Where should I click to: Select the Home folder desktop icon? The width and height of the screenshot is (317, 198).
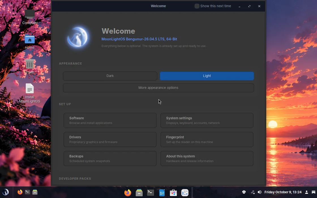tap(30, 42)
